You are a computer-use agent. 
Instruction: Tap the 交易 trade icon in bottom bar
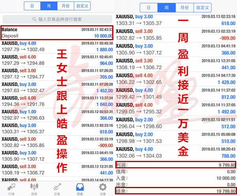57,188
